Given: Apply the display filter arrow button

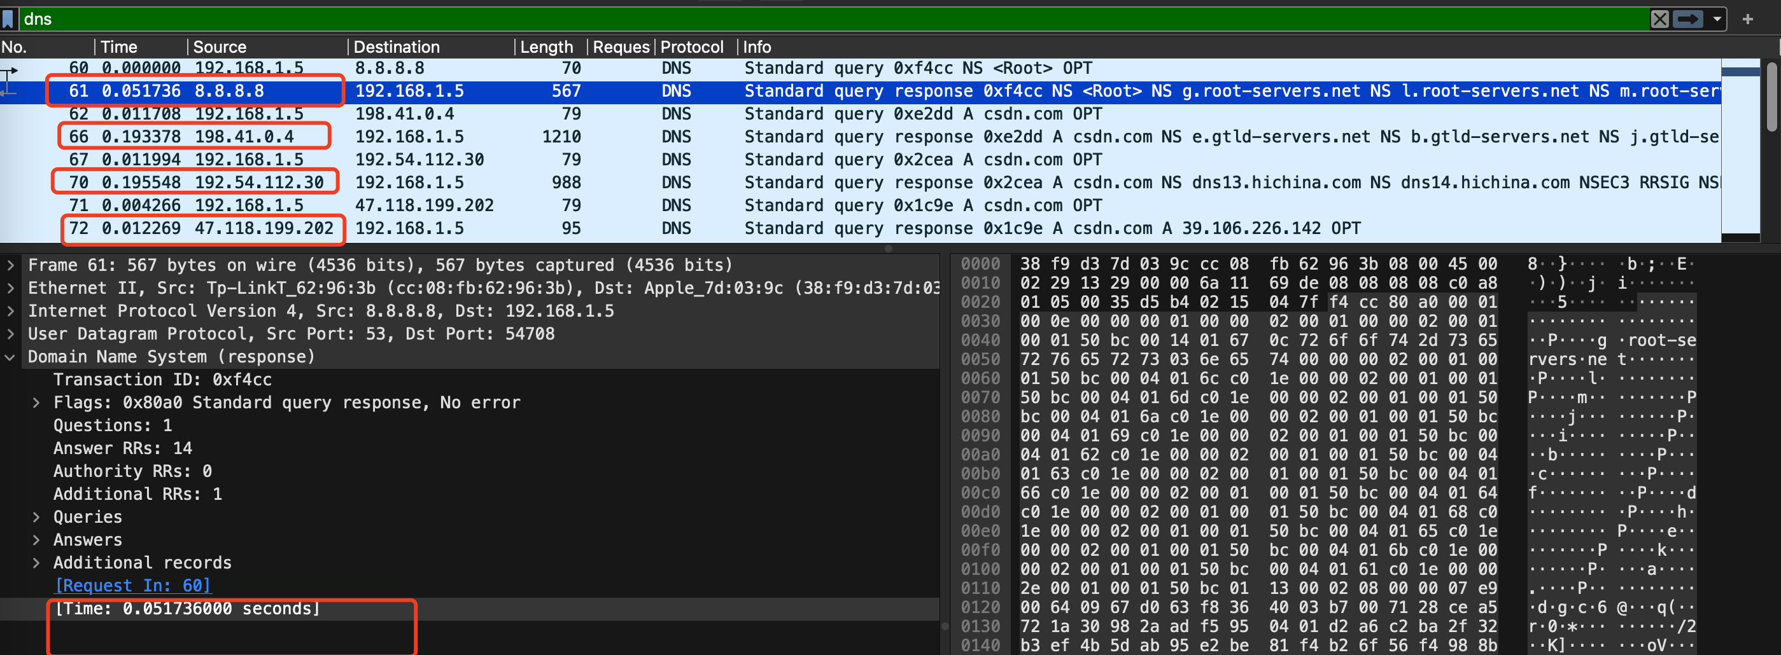Looking at the screenshot, I should [x=1687, y=18].
